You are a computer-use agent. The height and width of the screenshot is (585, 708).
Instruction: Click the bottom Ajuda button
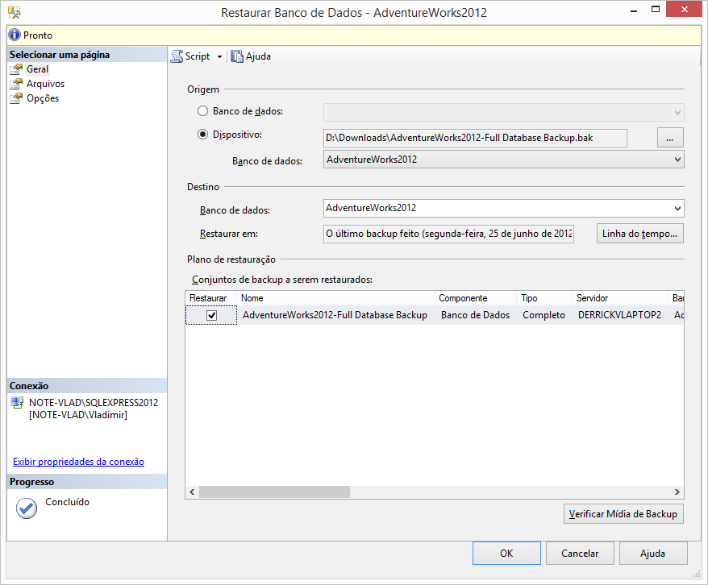coord(653,554)
